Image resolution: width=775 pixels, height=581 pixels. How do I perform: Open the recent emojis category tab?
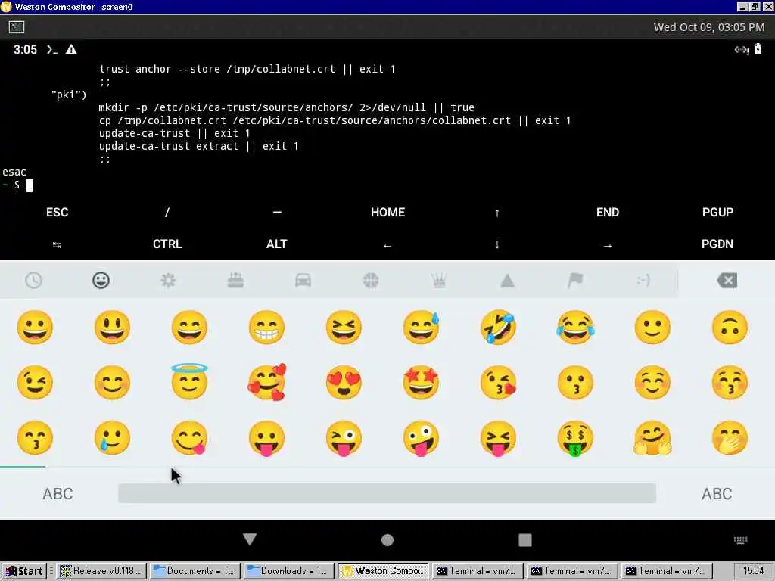point(33,281)
